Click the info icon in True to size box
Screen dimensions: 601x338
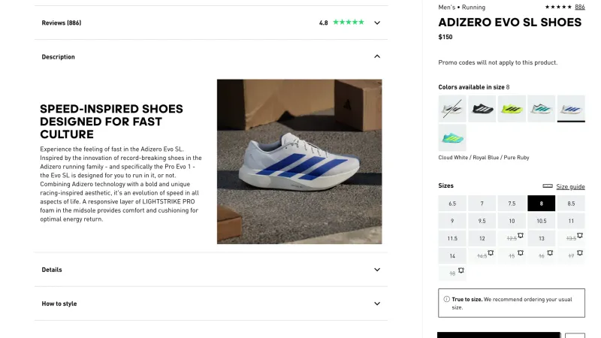click(x=446, y=299)
